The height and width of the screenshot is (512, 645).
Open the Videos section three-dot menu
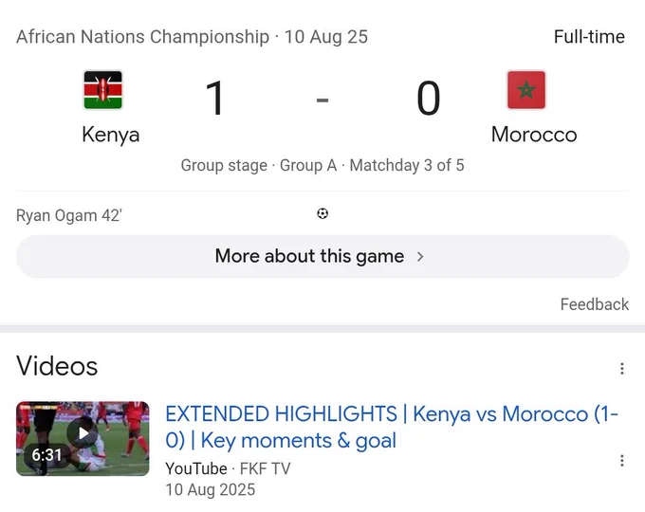pyautogui.click(x=622, y=369)
